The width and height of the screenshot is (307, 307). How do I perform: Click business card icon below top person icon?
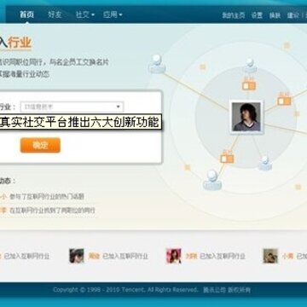click(249, 85)
